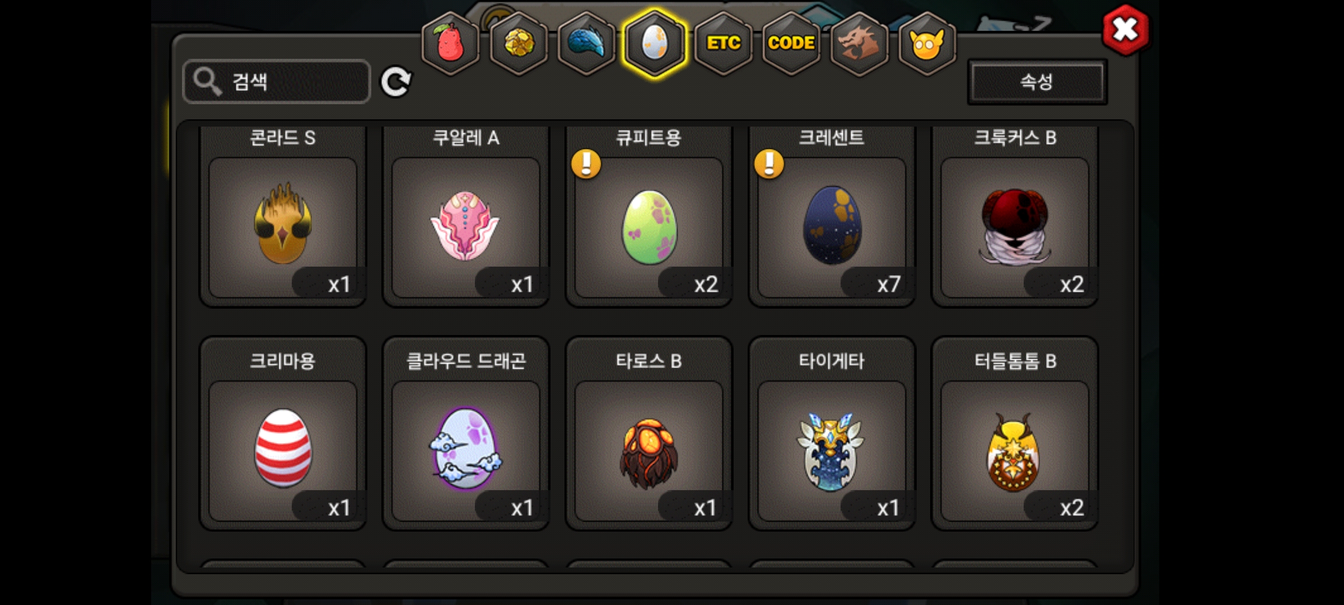Switch to the CODE tab

(791, 43)
